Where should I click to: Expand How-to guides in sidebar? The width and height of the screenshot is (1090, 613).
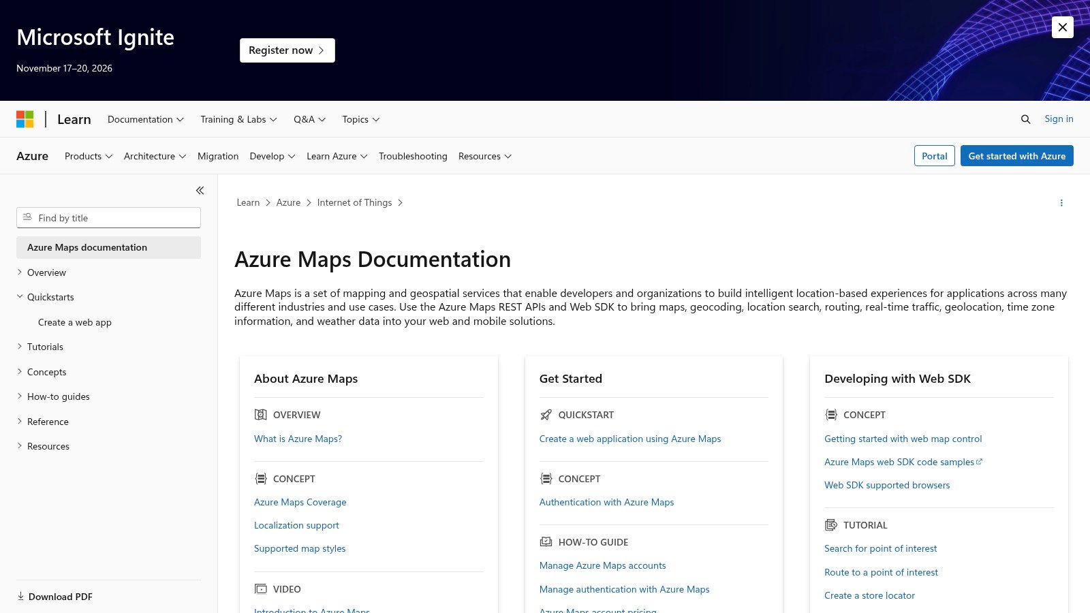tap(20, 396)
